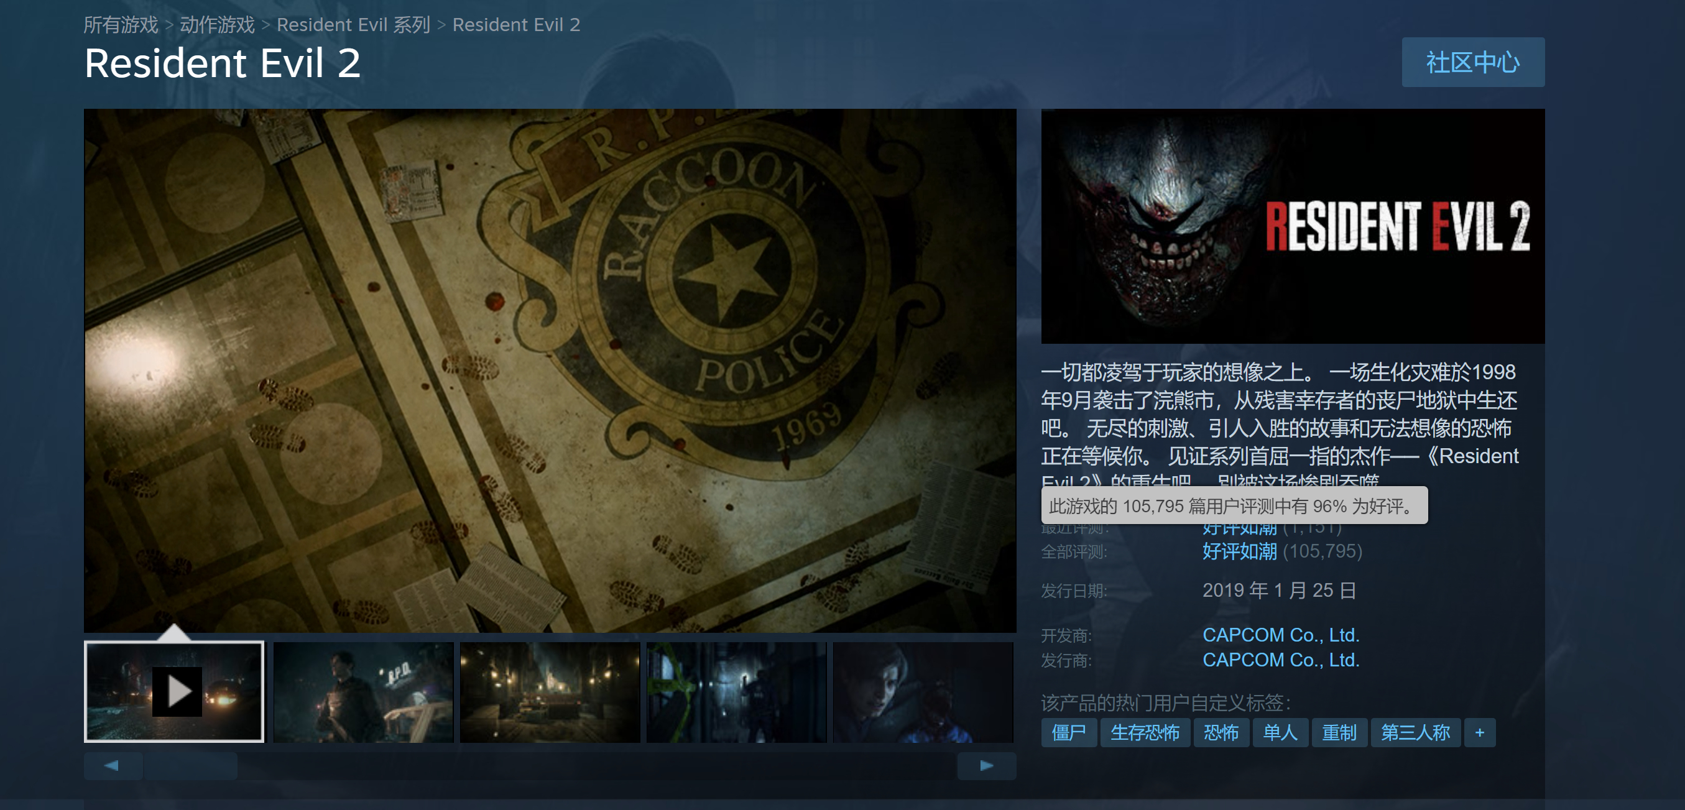1685x810 pixels.
Task: Click the main Raccoon Police video preview
Action: tap(550, 370)
